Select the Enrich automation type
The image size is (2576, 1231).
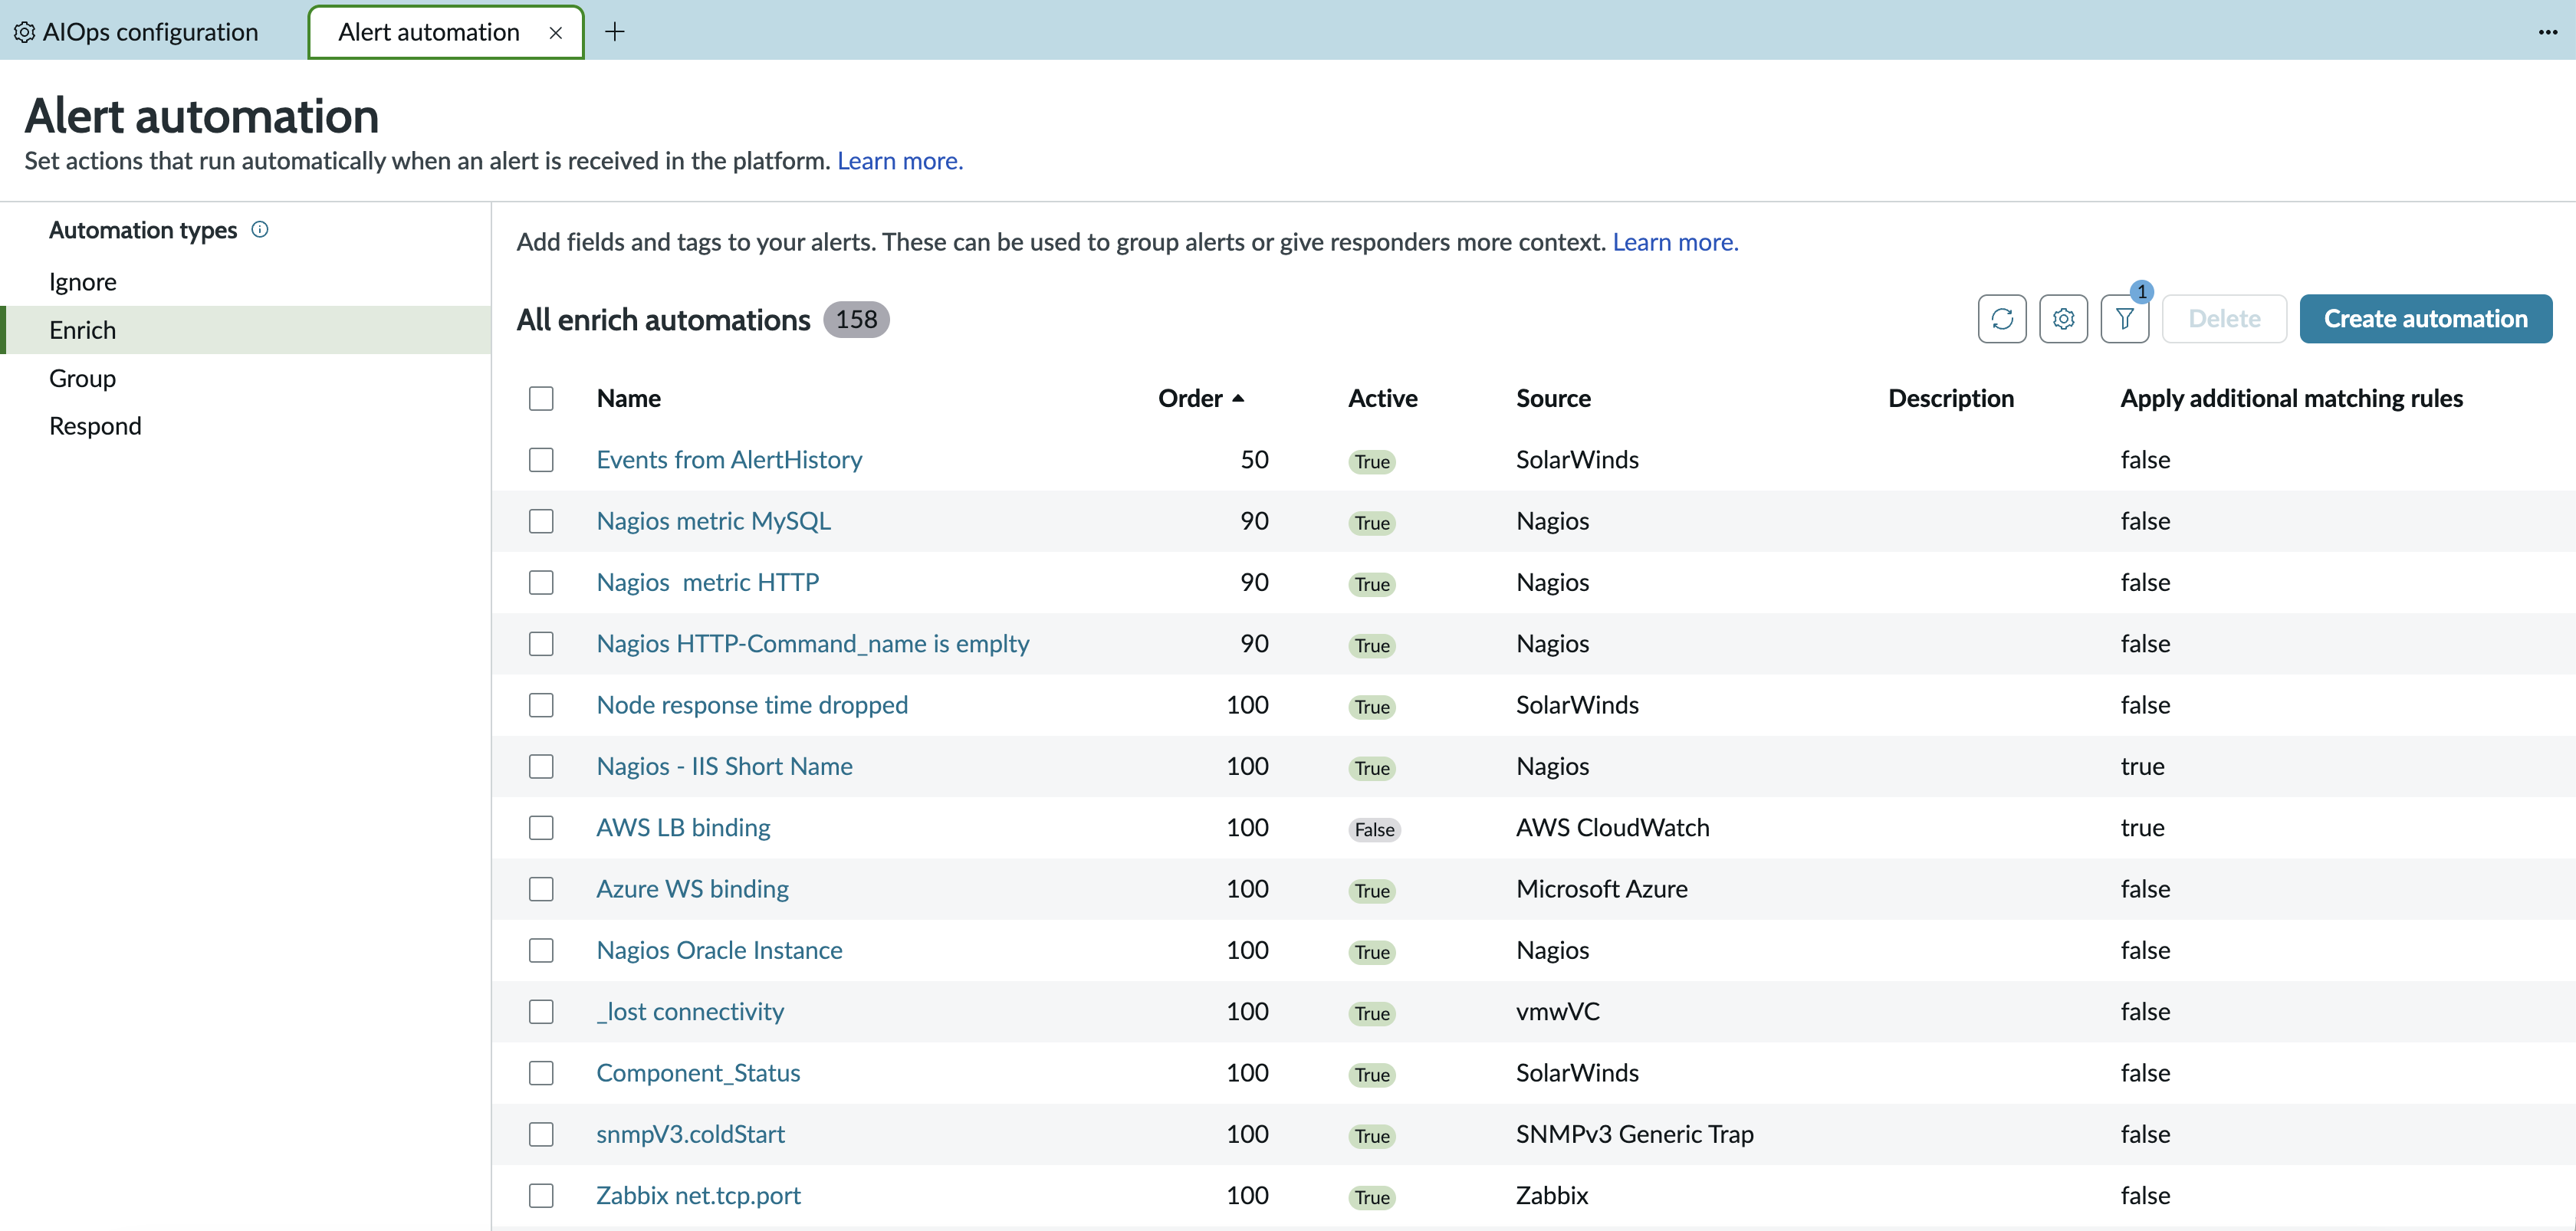pos(246,330)
